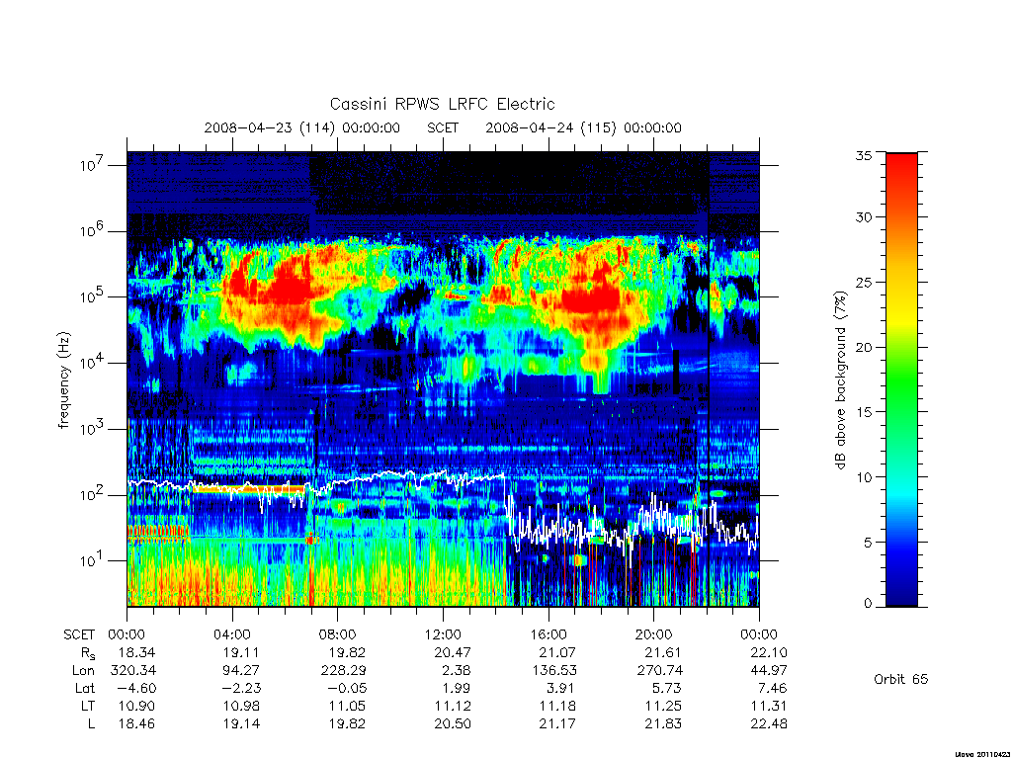Image resolution: width=1012 pixels, height=759 pixels.
Task: Click the L value '20.50'
Action: tap(453, 723)
